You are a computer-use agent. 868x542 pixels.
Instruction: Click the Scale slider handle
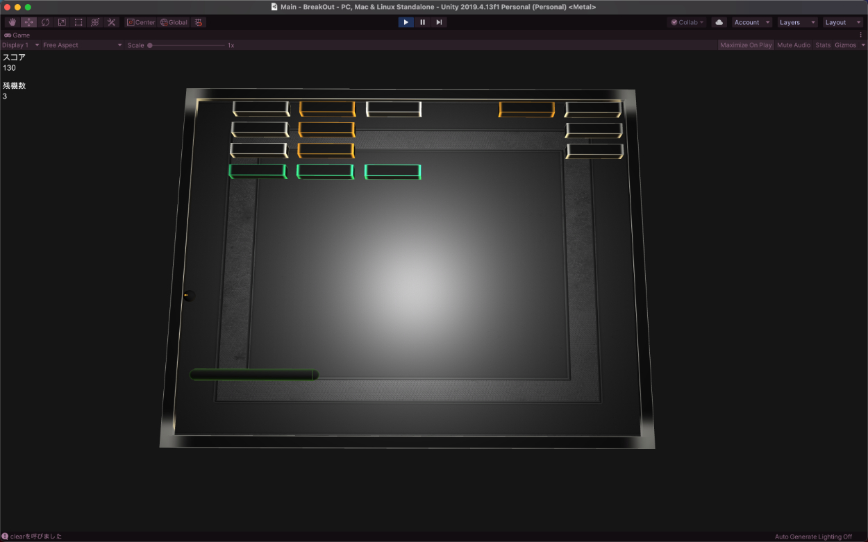(x=150, y=45)
